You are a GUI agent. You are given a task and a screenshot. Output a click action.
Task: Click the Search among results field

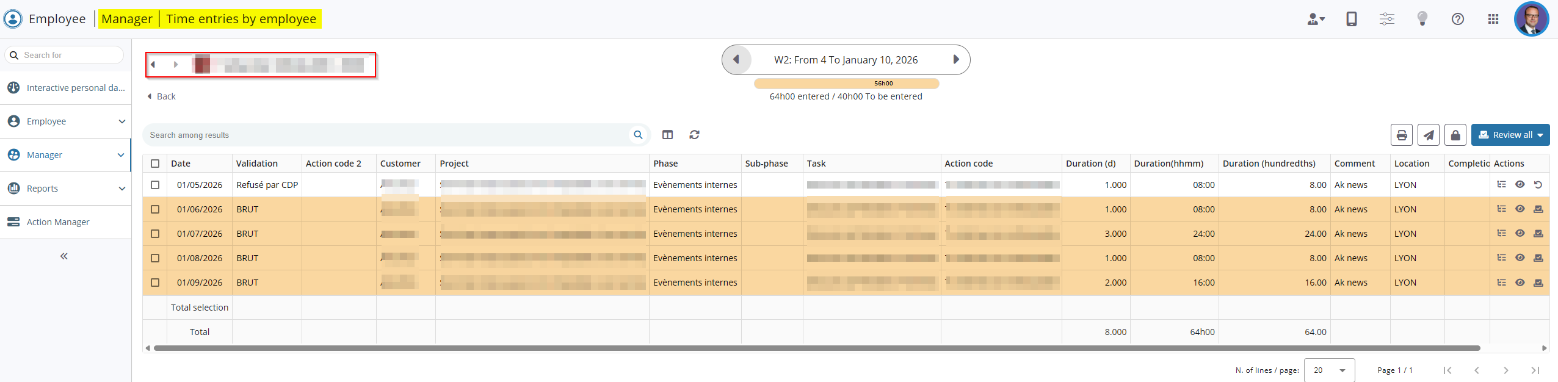click(385, 135)
